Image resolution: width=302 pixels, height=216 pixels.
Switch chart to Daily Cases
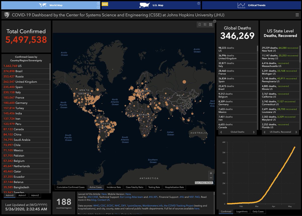pos(258,211)
